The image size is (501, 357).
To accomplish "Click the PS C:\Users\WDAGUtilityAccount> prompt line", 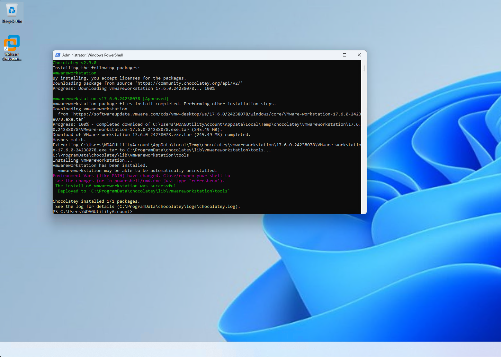I will coord(93,212).
